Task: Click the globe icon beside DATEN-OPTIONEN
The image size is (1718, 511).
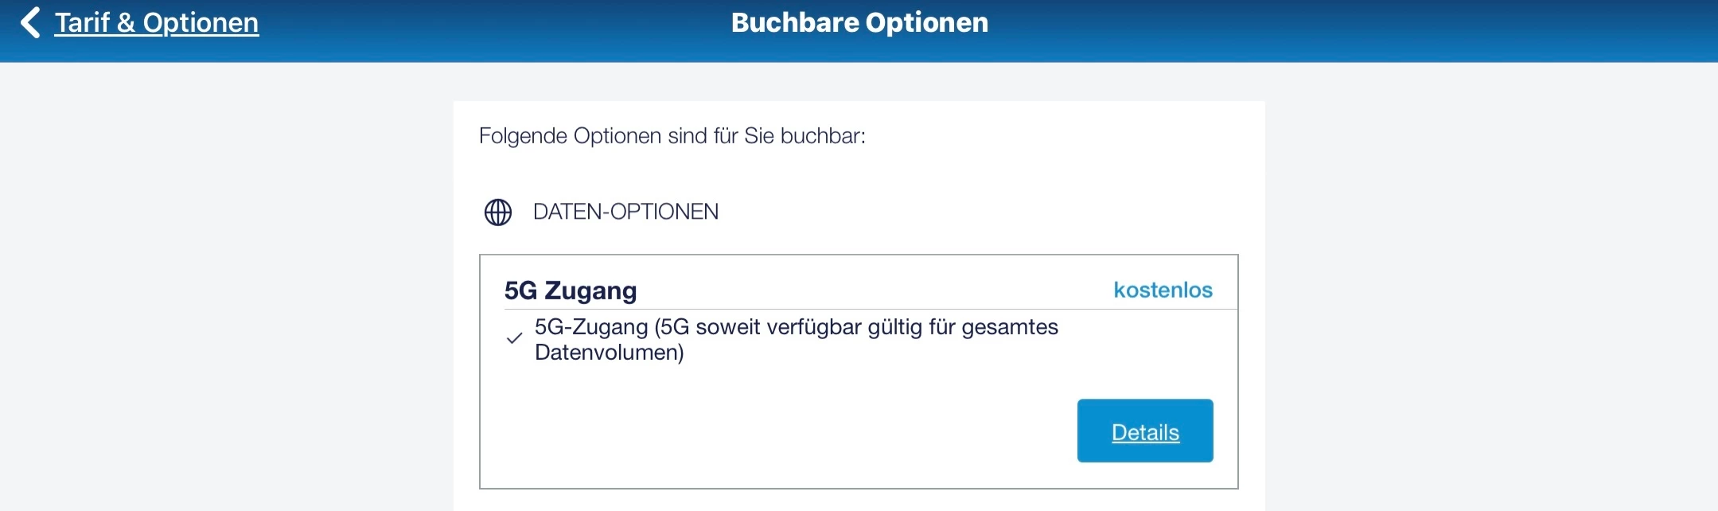Action: pos(498,213)
